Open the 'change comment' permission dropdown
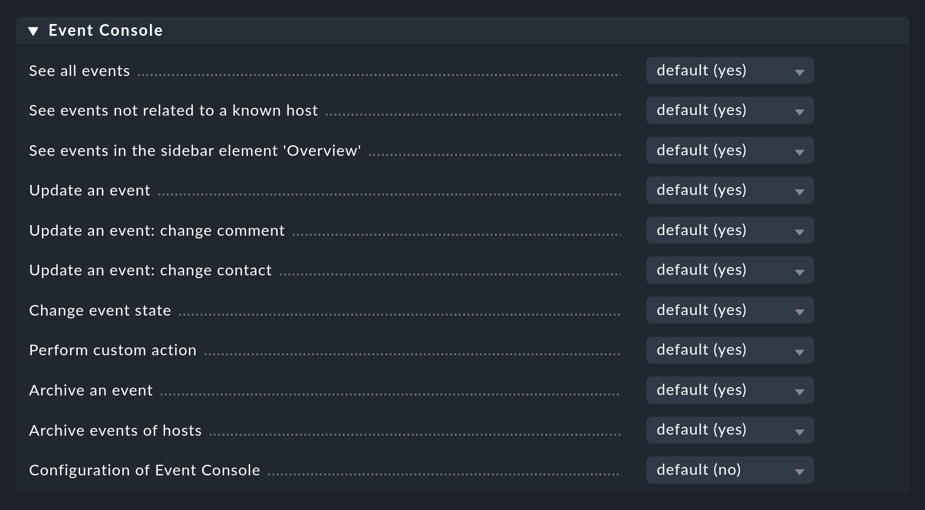925x510 pixels. 729,230
